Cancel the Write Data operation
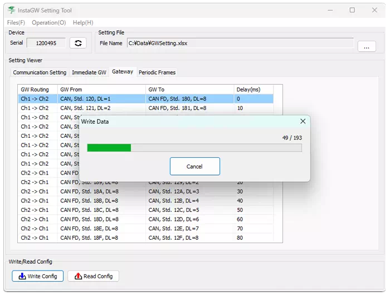This screenshot has height=295, width=390. pos(194,166)
